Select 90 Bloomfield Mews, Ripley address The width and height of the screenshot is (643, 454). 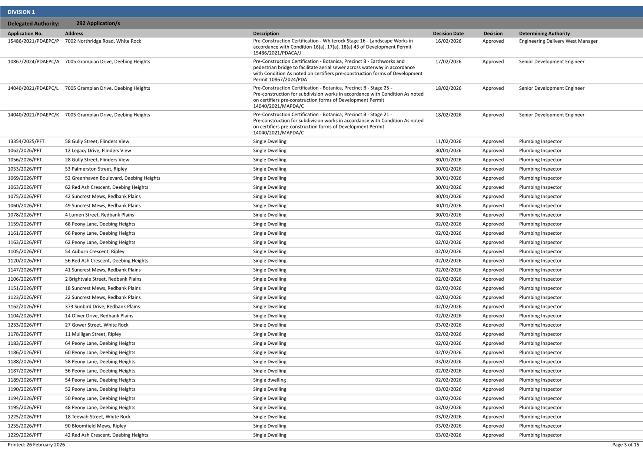tap(96, 426)
